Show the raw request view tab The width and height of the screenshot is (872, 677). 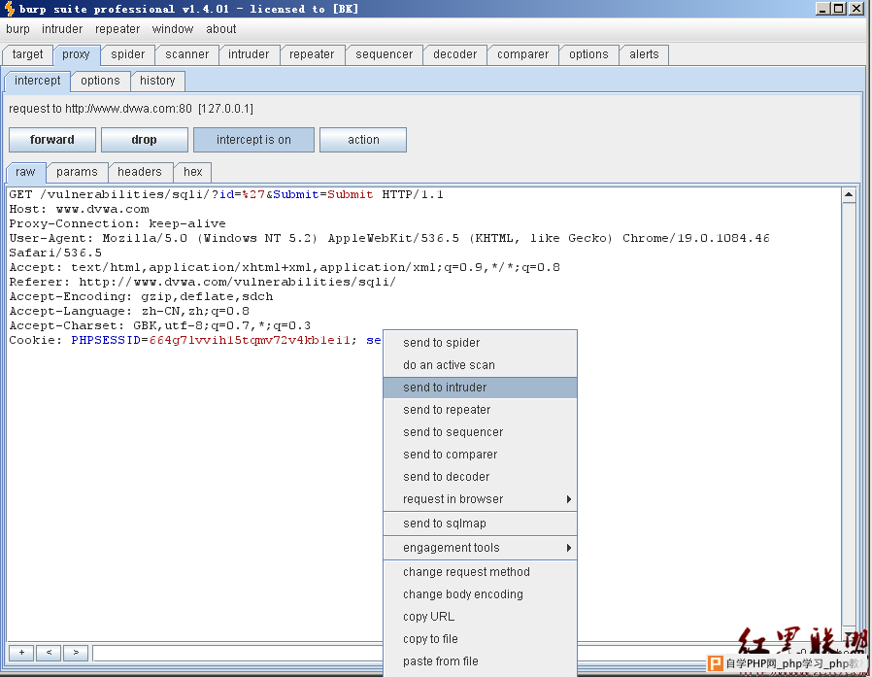coord(25,172)
